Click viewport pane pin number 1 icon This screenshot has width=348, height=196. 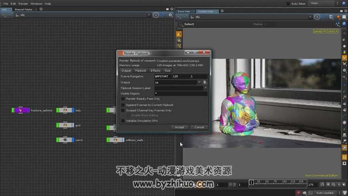tap(317, 17)
